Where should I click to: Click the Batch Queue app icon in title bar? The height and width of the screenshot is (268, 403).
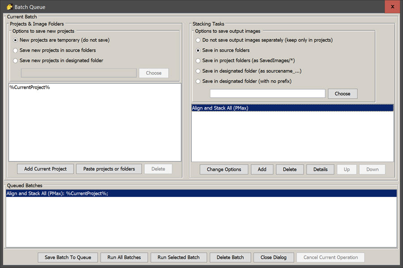tap(9, 7)
